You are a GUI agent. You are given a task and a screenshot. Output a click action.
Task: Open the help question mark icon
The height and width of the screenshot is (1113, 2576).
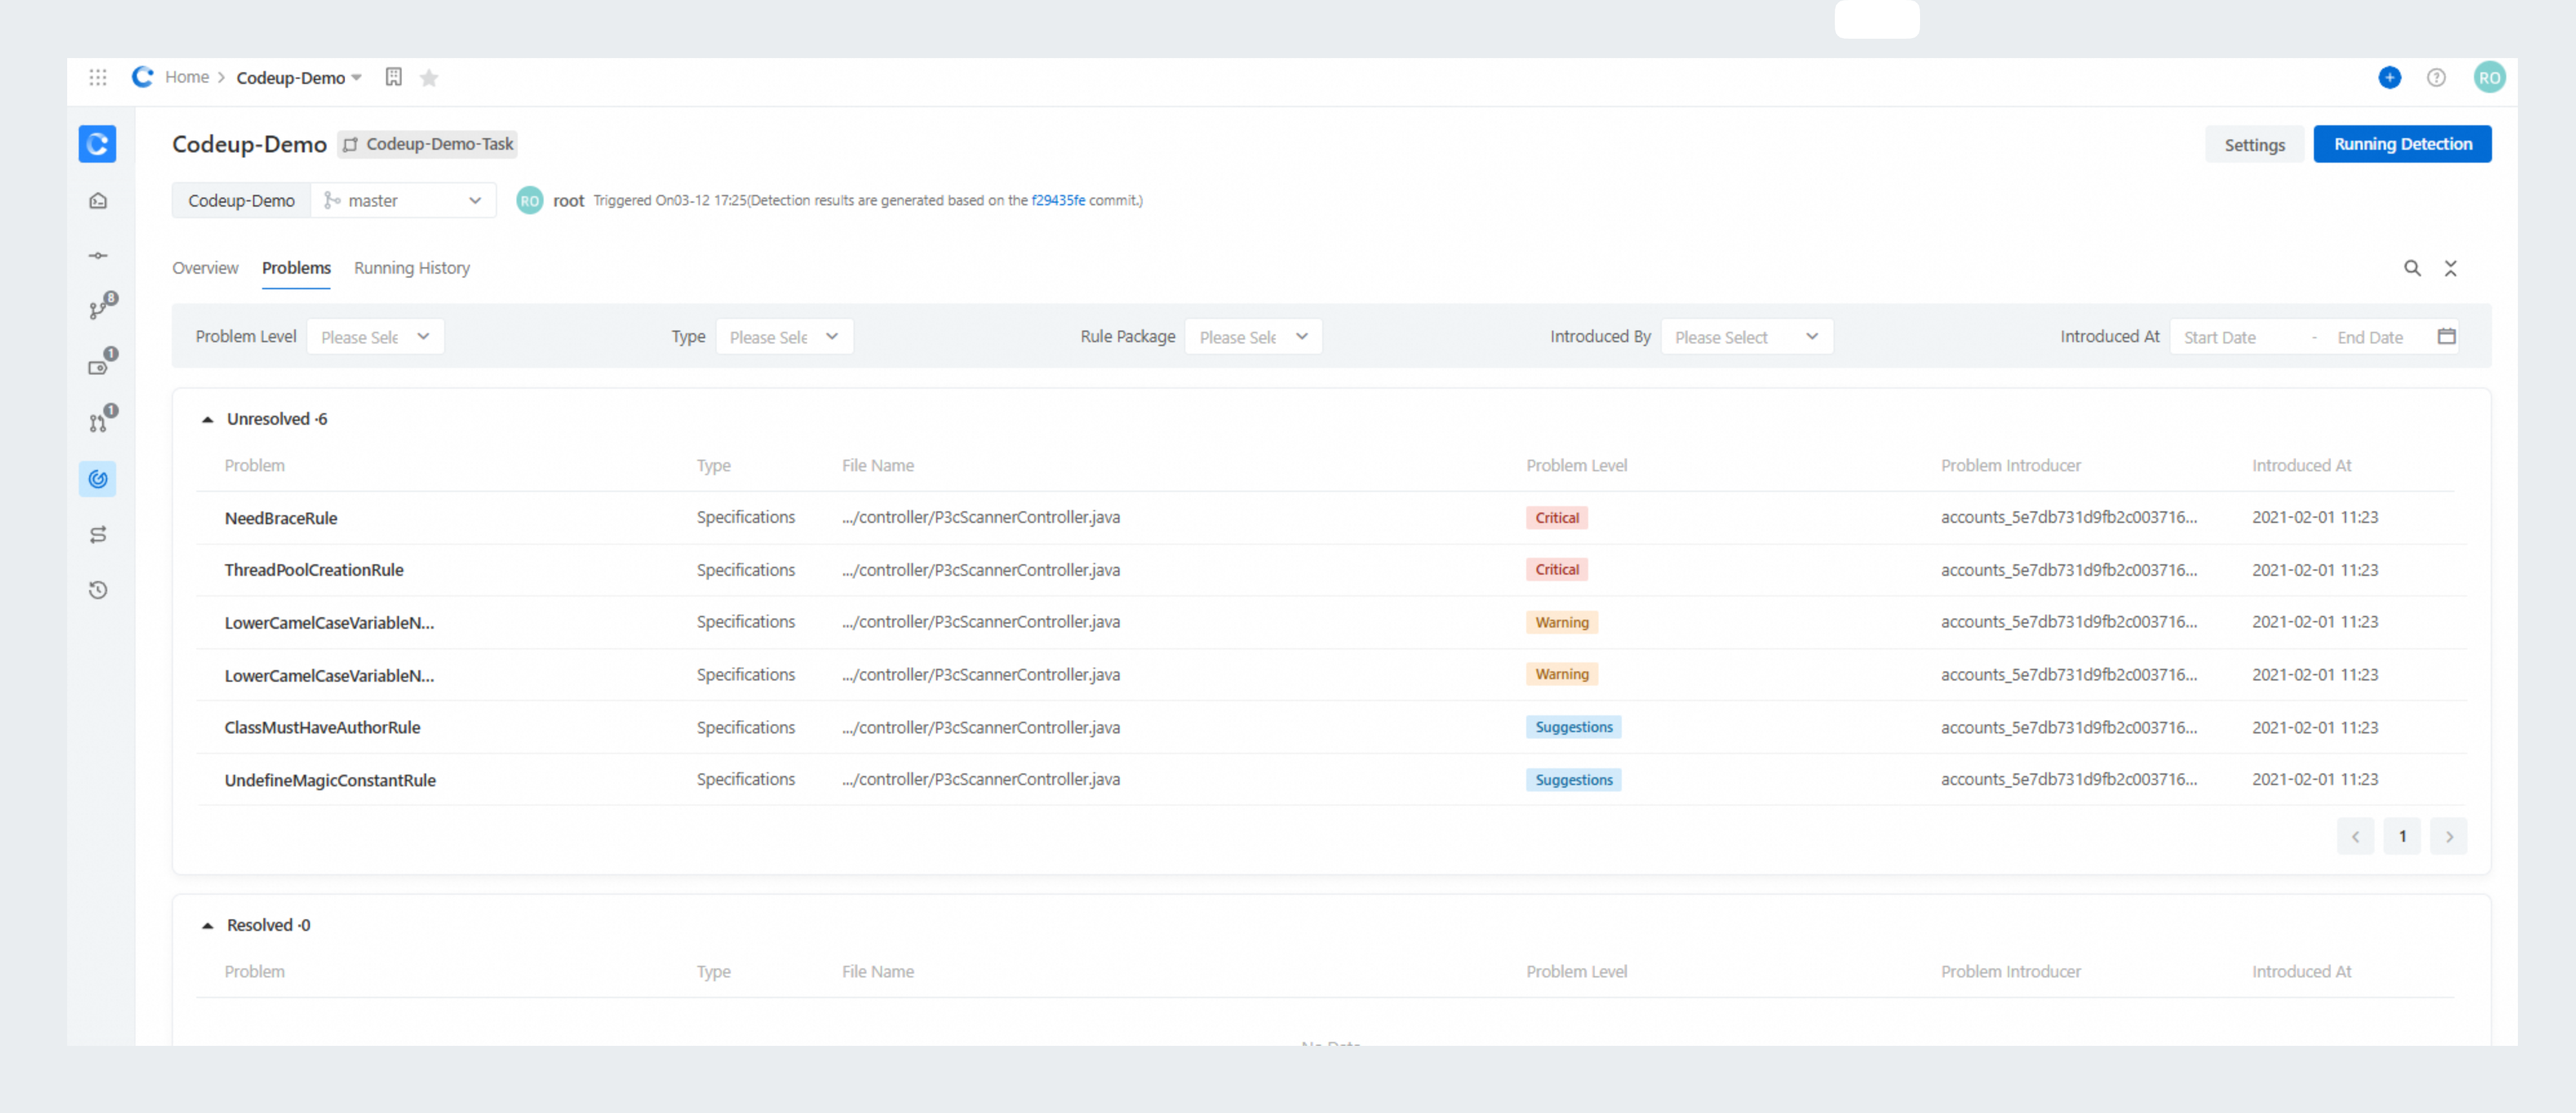pos(2436,77)
